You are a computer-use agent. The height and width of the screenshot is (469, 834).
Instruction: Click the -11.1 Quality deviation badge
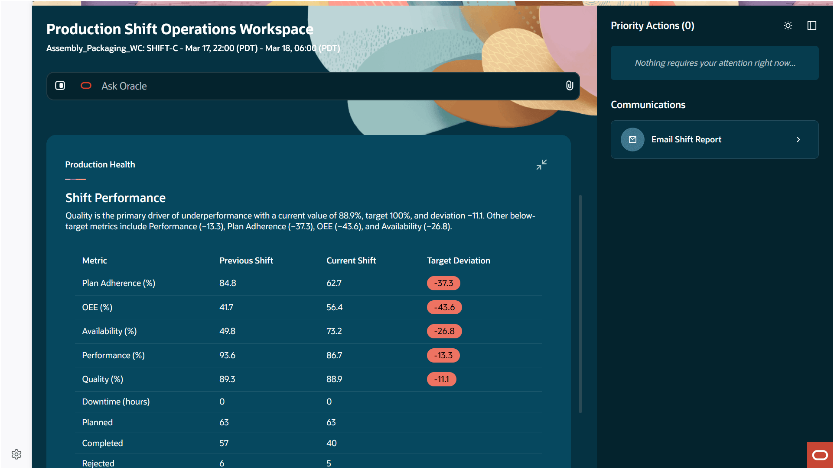point(442,379)
